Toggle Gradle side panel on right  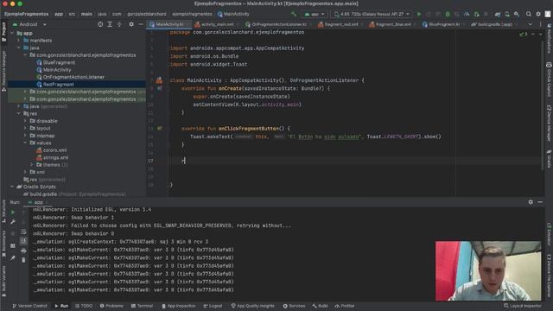(x=550, y=159)
